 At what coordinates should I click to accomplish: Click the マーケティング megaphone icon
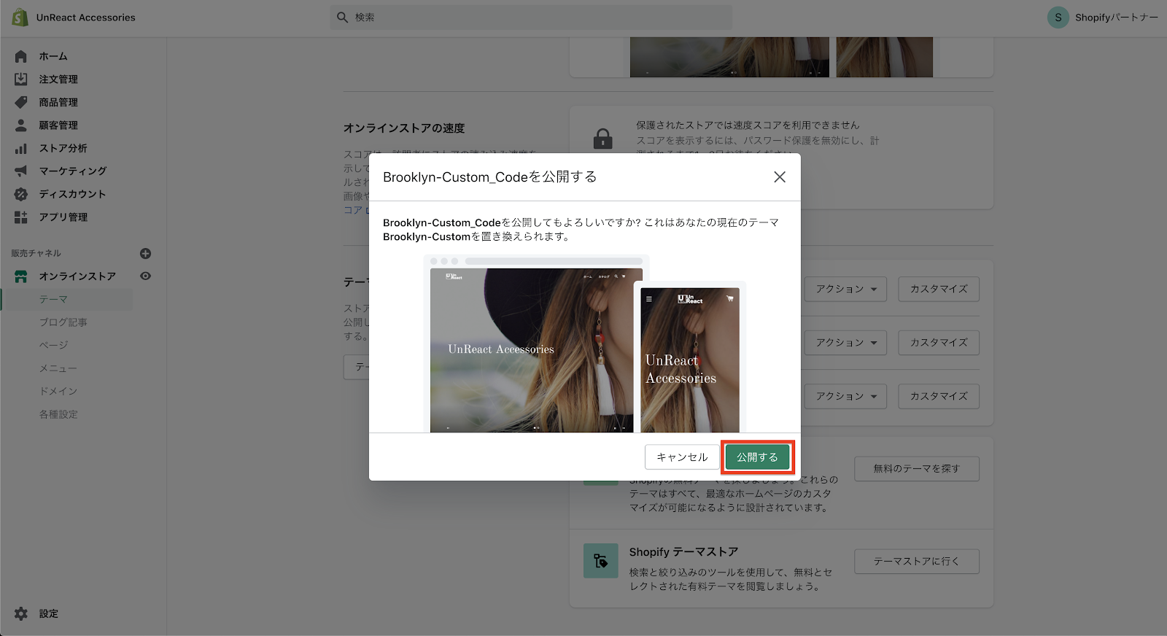[21, 171]
